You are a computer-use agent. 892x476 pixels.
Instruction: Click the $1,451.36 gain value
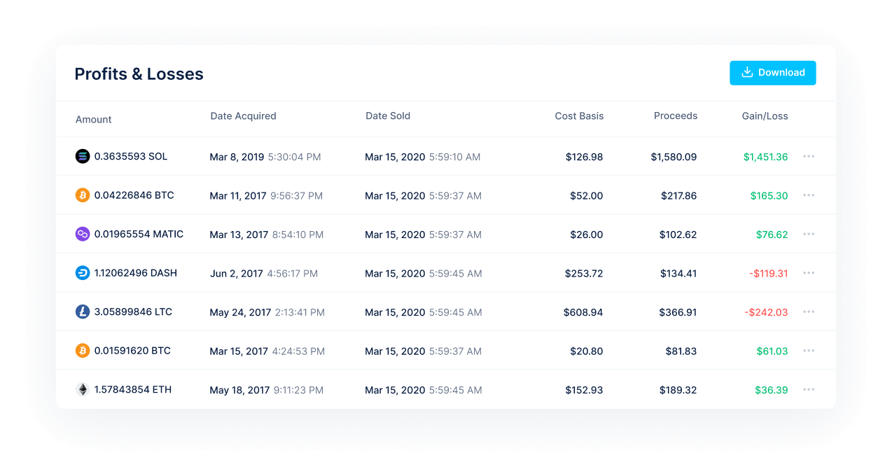coord(765,157)
